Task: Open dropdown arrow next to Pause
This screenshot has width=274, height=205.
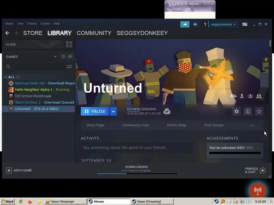Action: 113,111
